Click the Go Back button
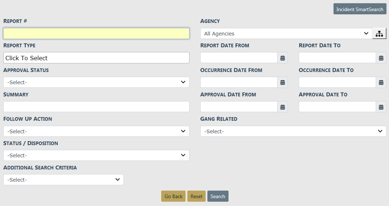This screenshot has height=206, width=389. pyautogui.click(x=173, y=196)
